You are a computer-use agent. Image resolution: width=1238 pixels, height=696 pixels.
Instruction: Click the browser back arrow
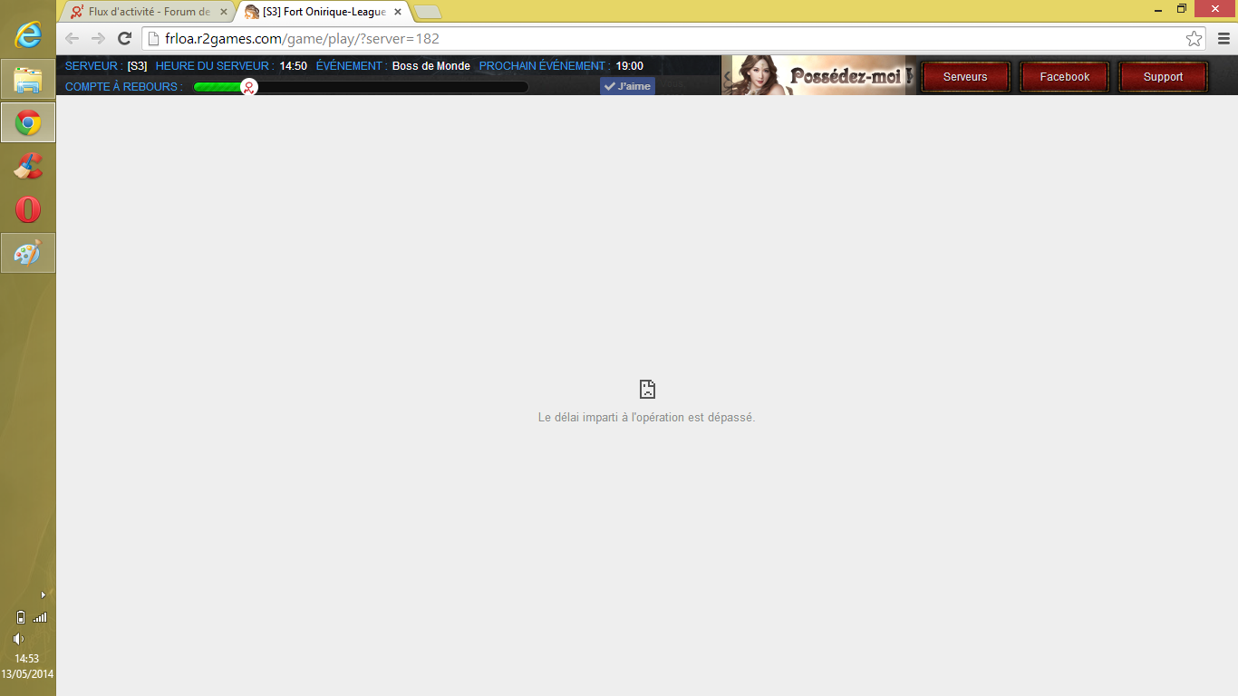(x=72, y=39)
